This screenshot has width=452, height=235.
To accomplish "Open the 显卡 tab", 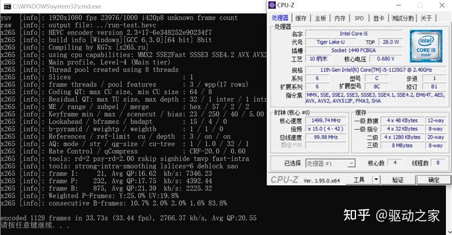I will pyautogui.click(x=379, y=19).
